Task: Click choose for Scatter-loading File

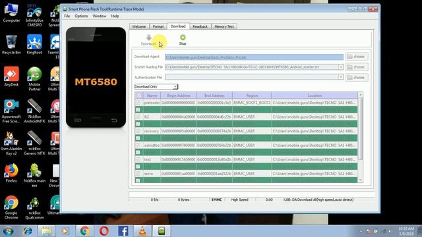Action: (x=357, y=67)
